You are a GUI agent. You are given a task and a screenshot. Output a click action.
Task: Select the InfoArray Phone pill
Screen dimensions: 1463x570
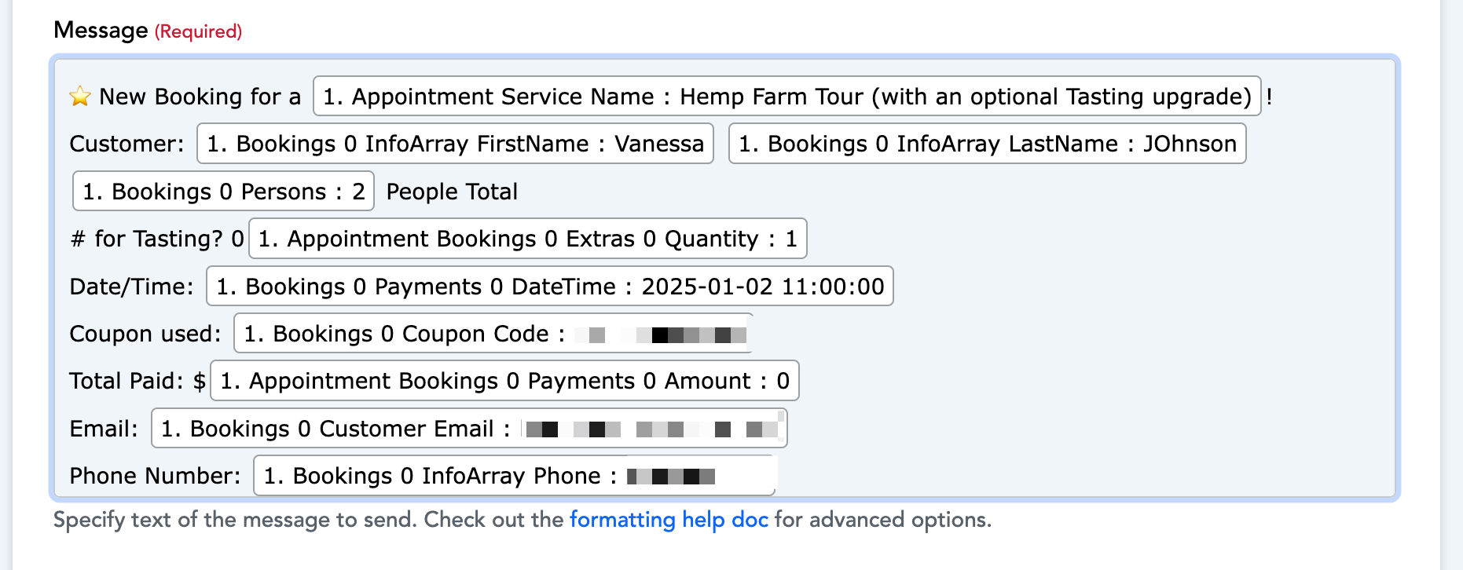click(x=514, y=476)
